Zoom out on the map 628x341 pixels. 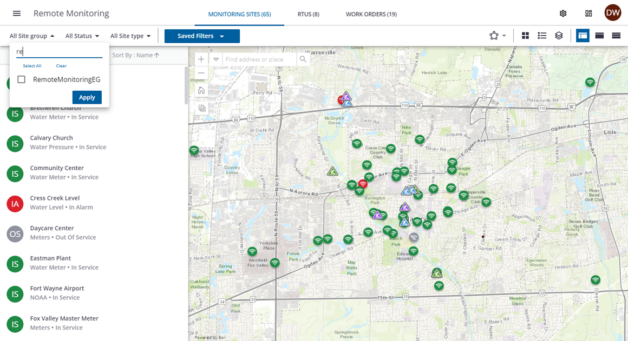pyautogui.click(x=201, y=73)
